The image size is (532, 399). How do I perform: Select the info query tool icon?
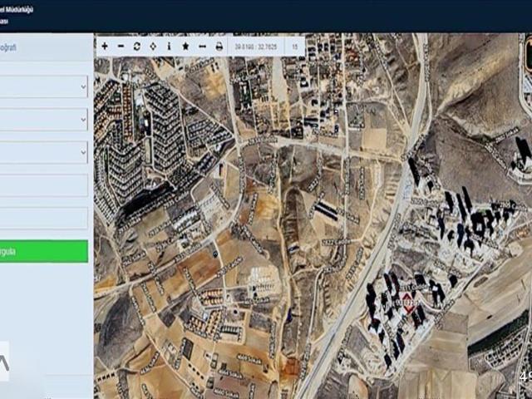point(169,47)
